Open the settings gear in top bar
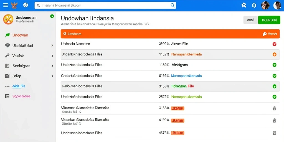 click(x=244, y=5)
